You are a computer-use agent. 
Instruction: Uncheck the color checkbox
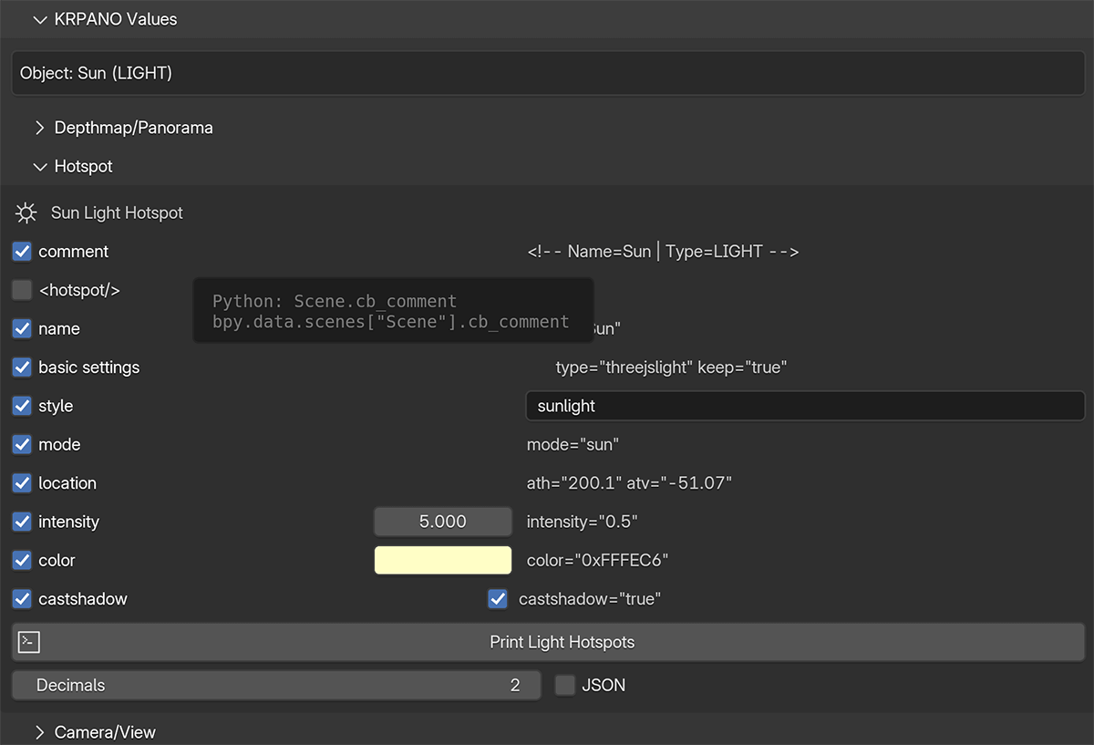pos(22,561)
